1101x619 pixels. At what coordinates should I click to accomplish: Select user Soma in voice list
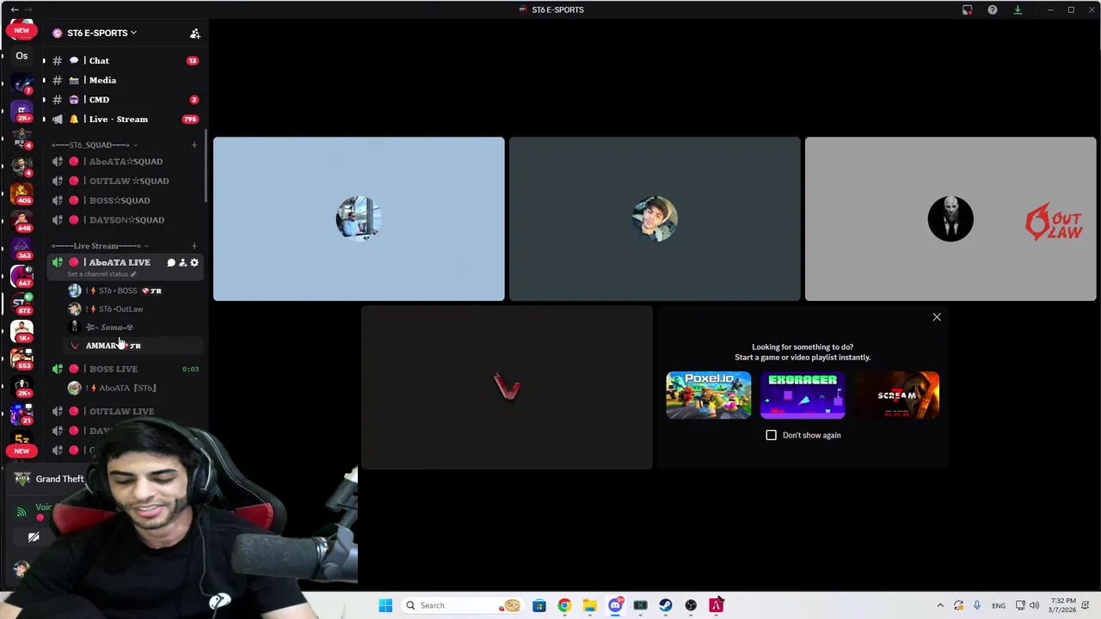(x=133, y=328)
